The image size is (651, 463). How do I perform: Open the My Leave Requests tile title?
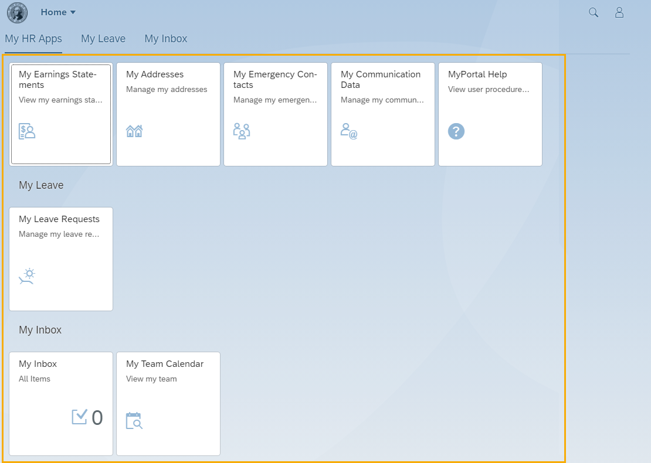[x=59, y=219]
